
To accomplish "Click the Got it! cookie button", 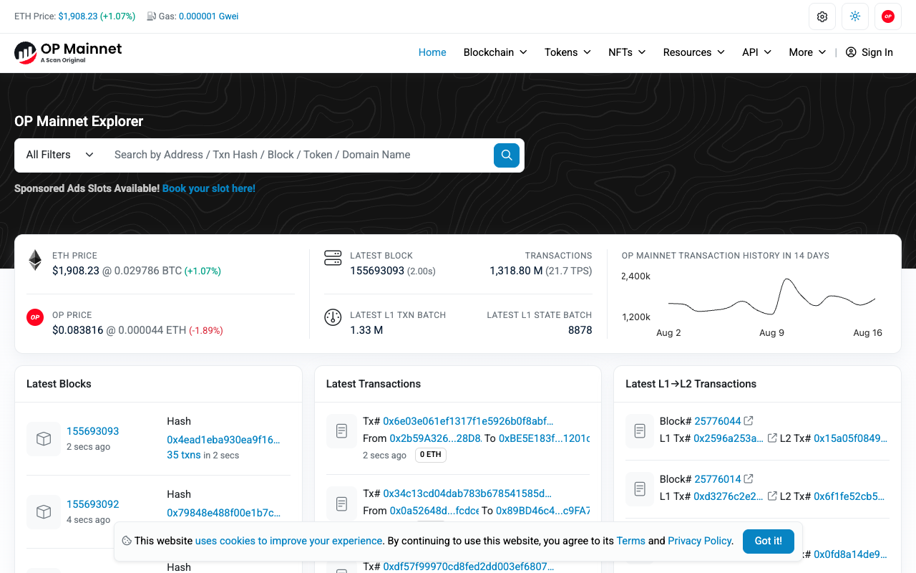I will click(769, 541).
